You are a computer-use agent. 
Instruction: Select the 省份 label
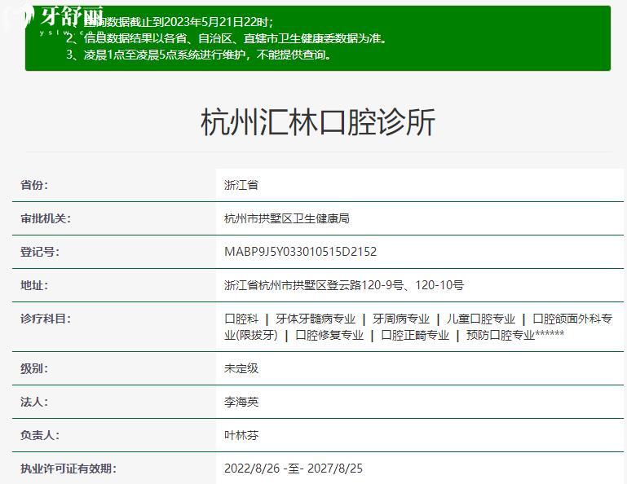coord(34,185)
